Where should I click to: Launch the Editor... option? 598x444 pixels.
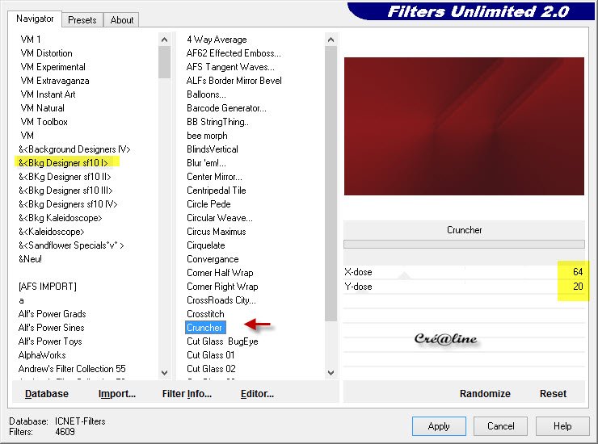257,394
